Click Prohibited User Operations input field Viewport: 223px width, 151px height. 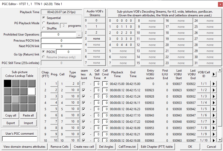[x=58, y=35]
